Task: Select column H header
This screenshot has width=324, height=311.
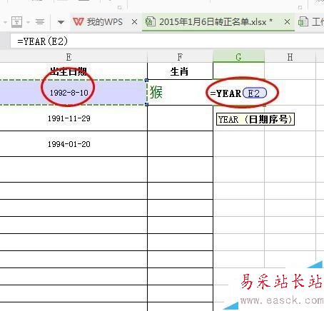Action: (x=290, y=57)
